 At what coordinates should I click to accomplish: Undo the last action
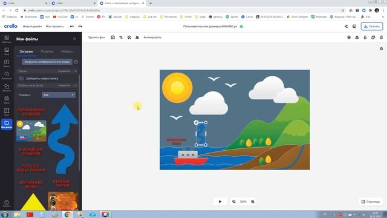[x=72, y=27]
